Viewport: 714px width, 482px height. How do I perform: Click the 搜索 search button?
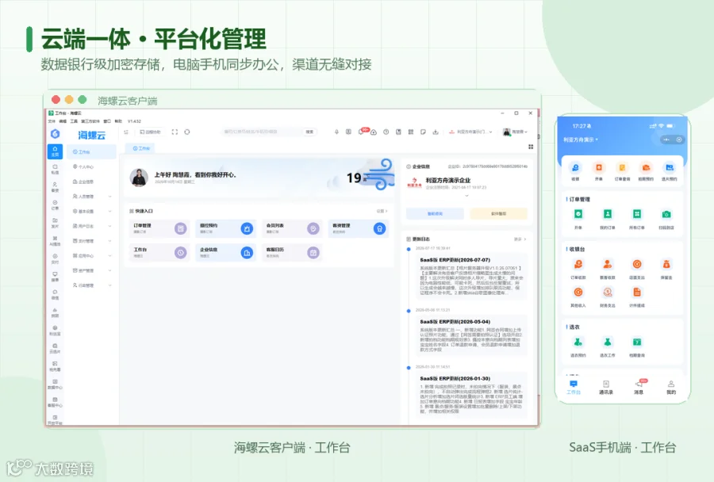point(309,132)
